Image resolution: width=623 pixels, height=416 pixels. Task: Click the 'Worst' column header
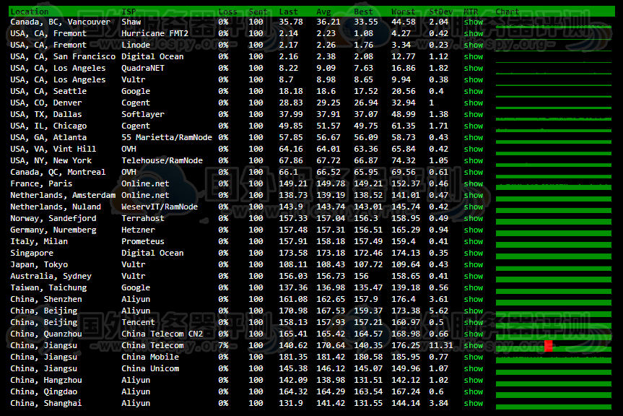404,12
